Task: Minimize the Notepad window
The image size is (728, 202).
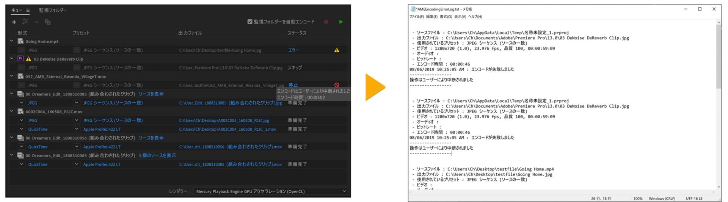Action: tap(686, 9)
